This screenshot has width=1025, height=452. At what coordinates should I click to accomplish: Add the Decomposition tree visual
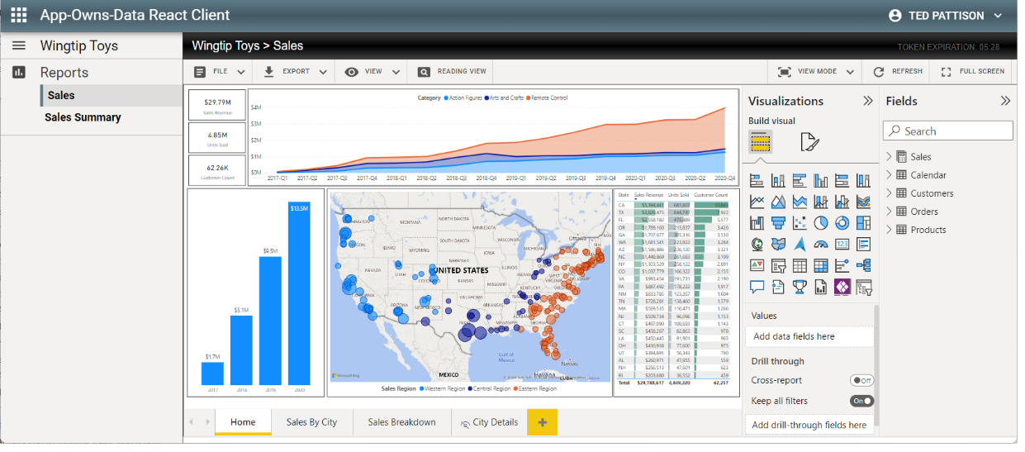(x=863, y=265)
